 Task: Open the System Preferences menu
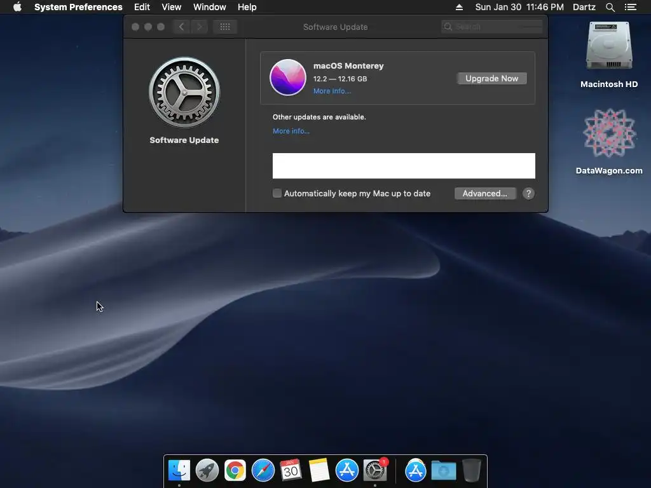pos(78,7)
